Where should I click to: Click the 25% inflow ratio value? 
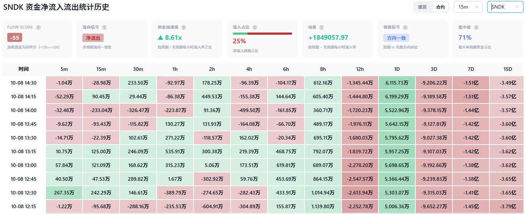(x=239, y=41)
